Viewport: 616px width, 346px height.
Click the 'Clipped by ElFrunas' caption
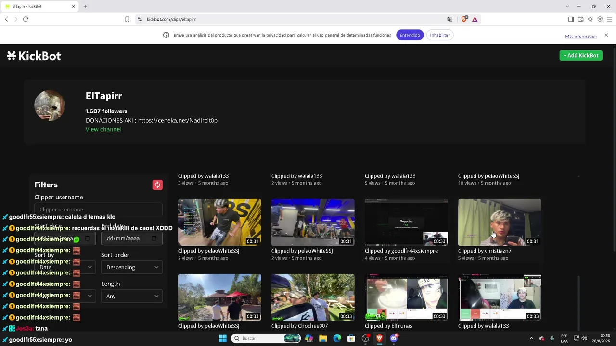tap(388, 326)
